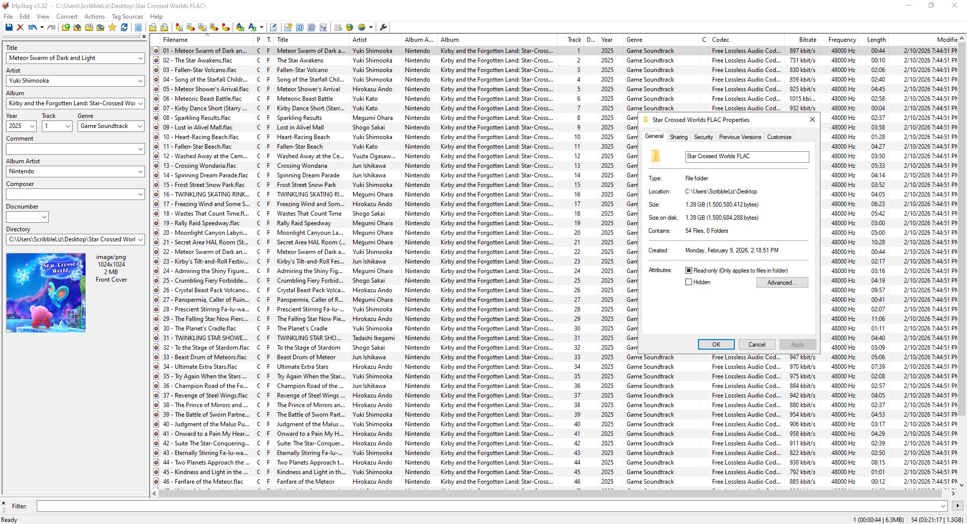The image size is (967, 524).
Task: Click the Undo arrow icon
Action: click(32, 27)
